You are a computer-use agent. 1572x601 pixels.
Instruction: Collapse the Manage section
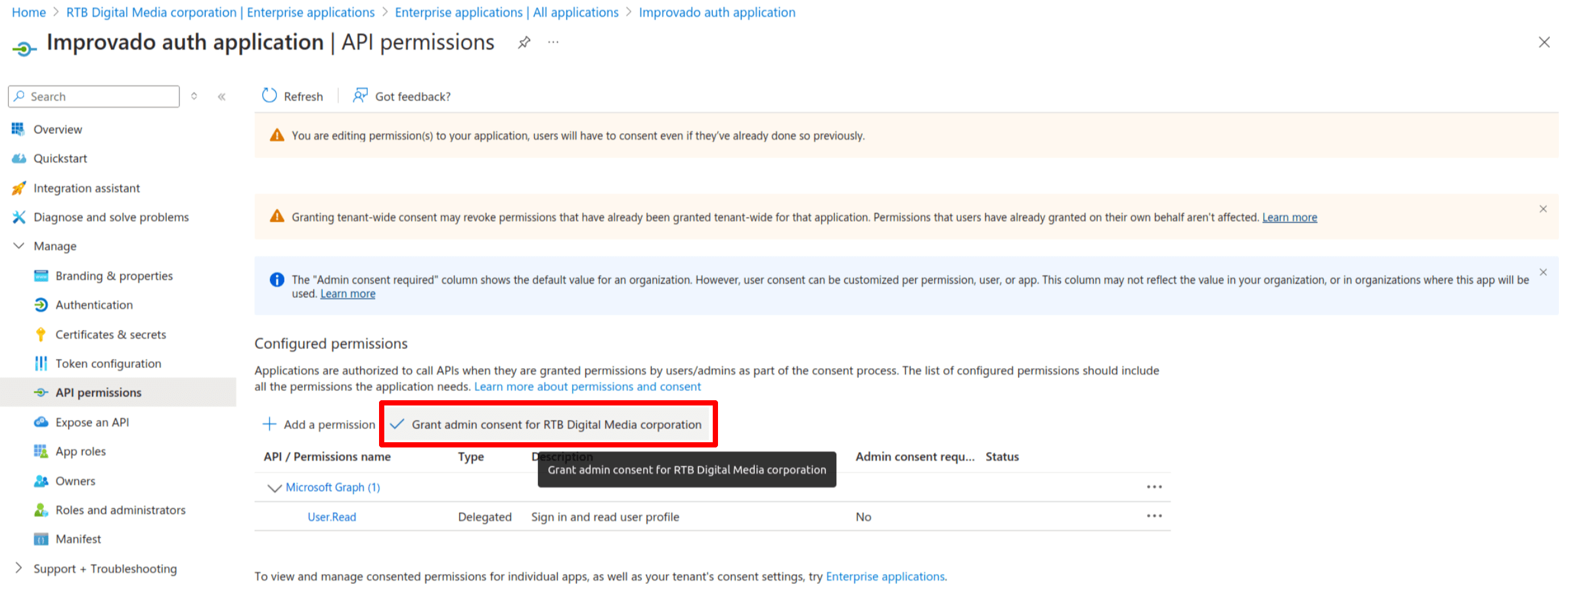18,246
